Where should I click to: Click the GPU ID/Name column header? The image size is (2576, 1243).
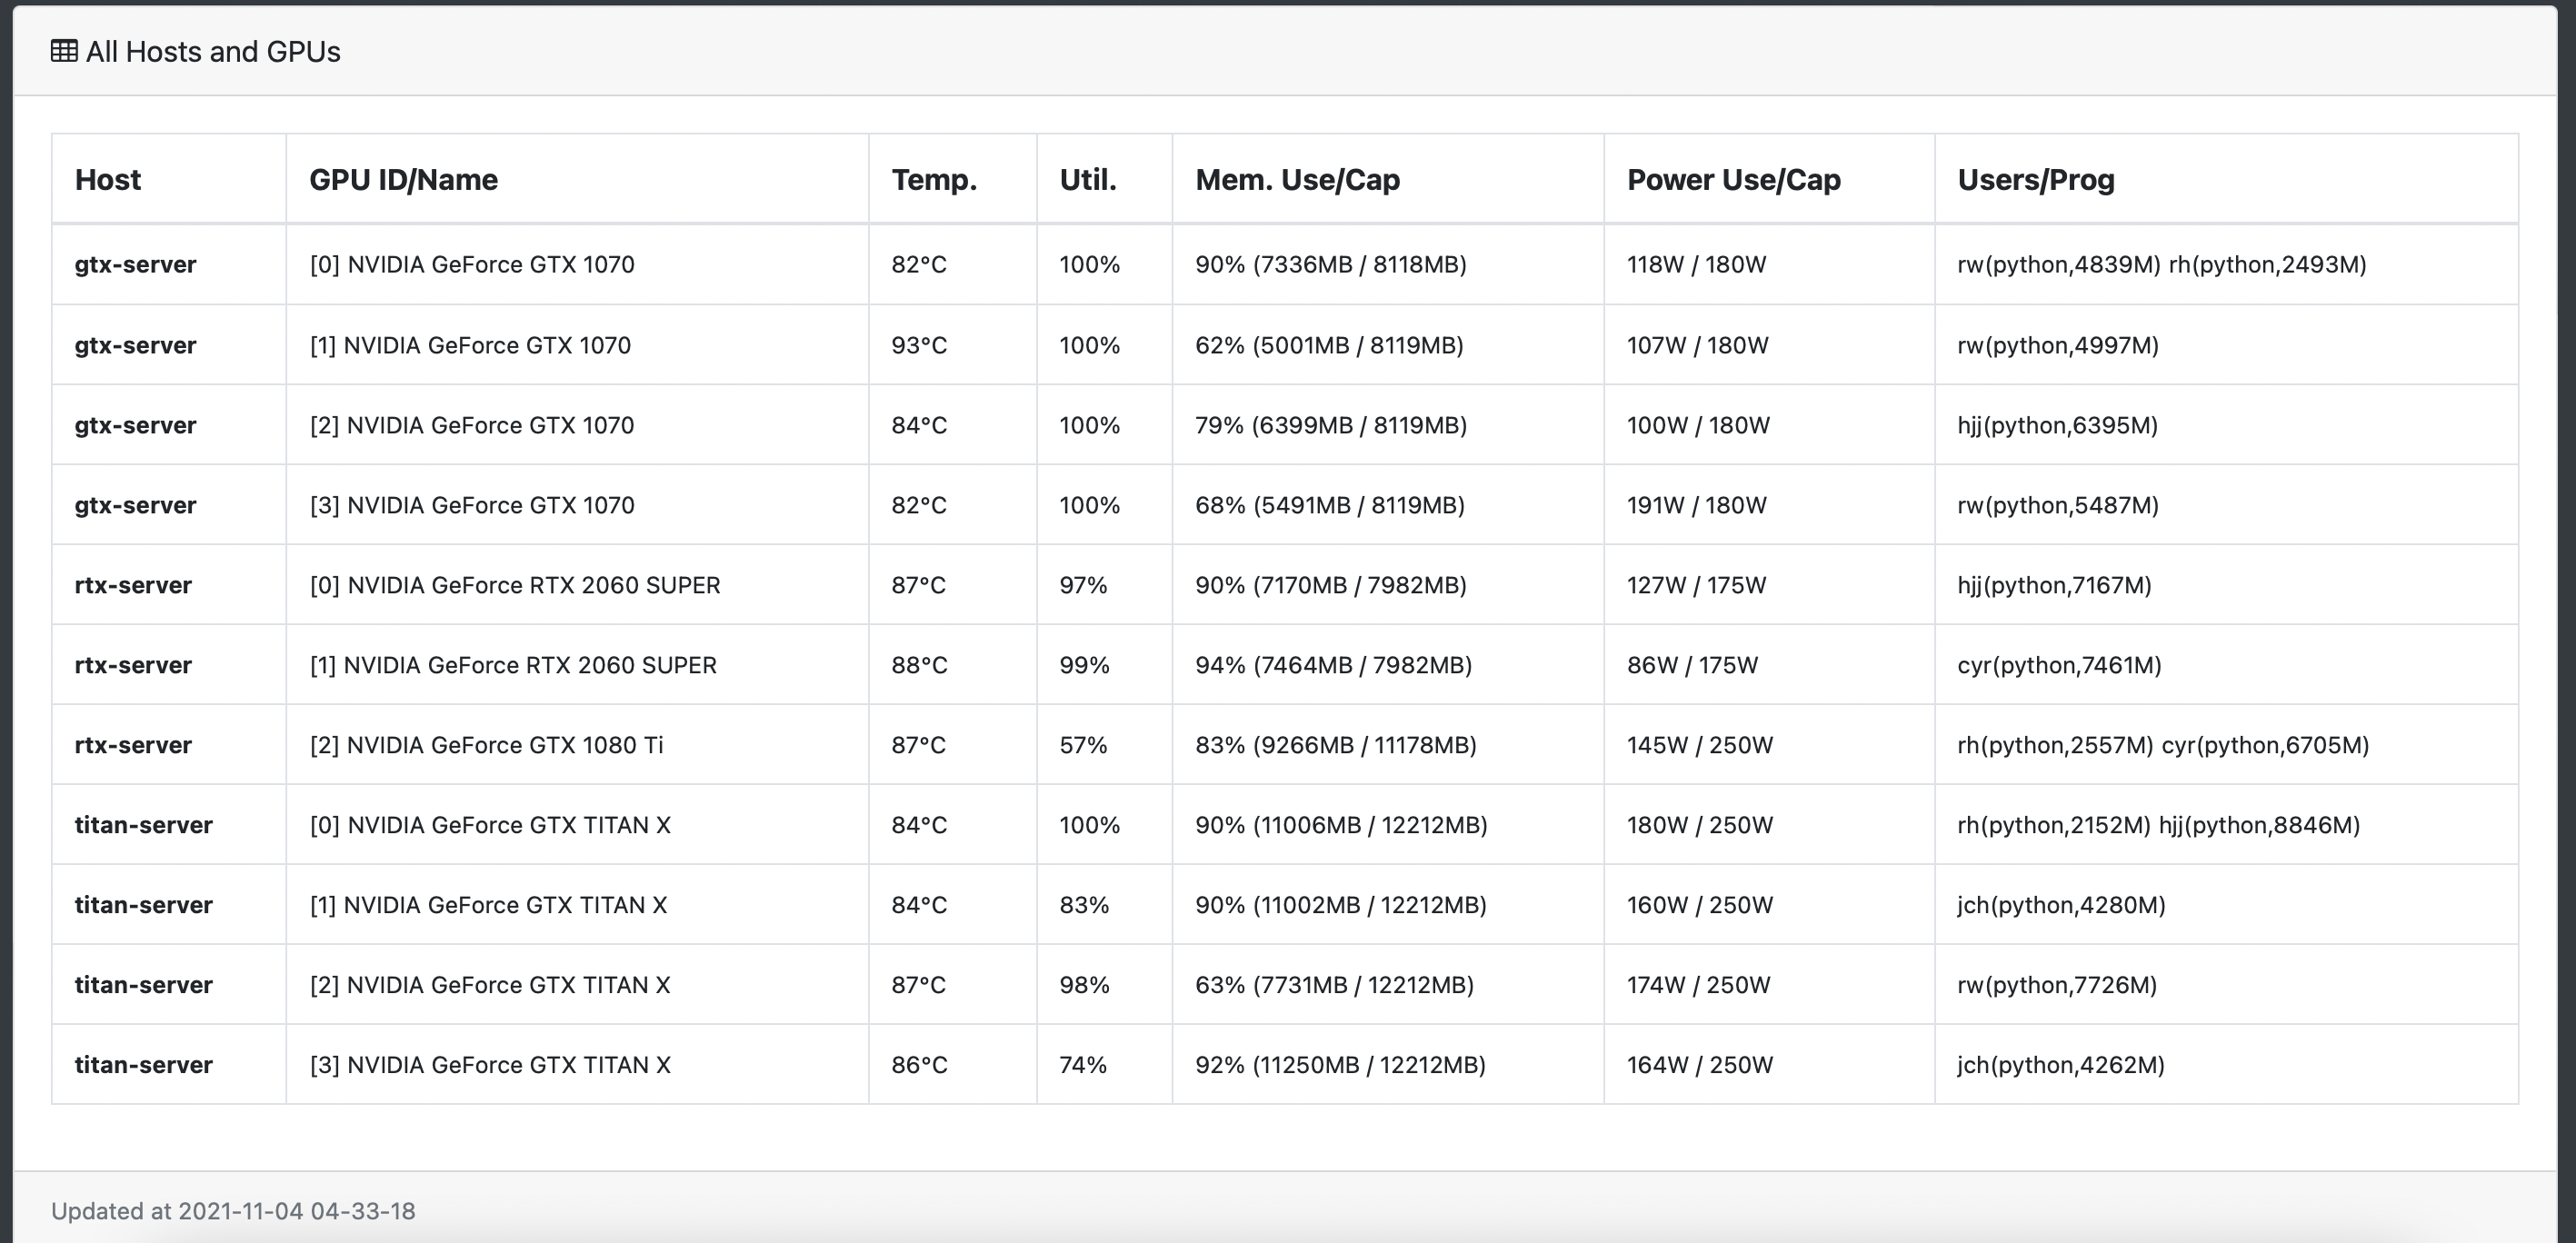(403, 180)
